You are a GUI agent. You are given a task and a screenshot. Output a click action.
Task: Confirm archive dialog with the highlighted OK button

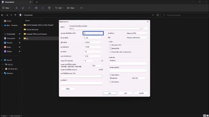click(x=110, y=93)
